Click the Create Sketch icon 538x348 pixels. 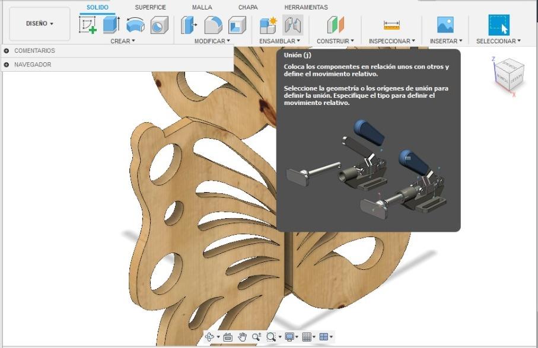(x=88, y=25)
